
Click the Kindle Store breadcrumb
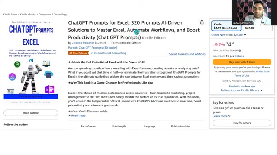coord(10,14)
